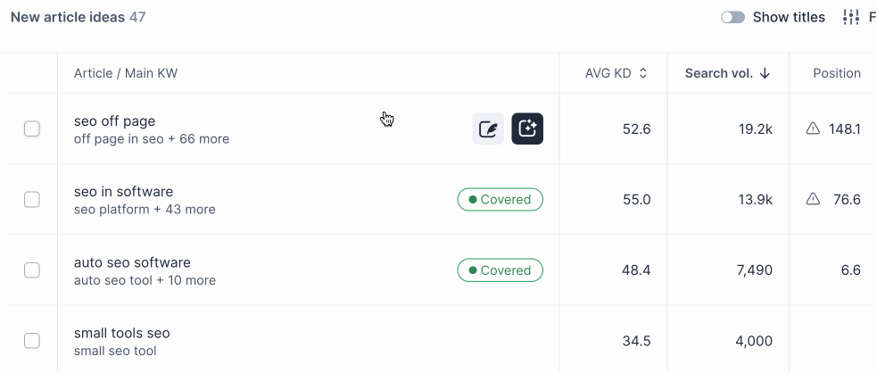Sort by the Search vol. column header

point(718,73)
